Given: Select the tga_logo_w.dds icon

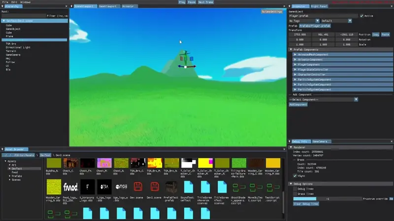Looking at the screenshot, I should coord(121,187).
